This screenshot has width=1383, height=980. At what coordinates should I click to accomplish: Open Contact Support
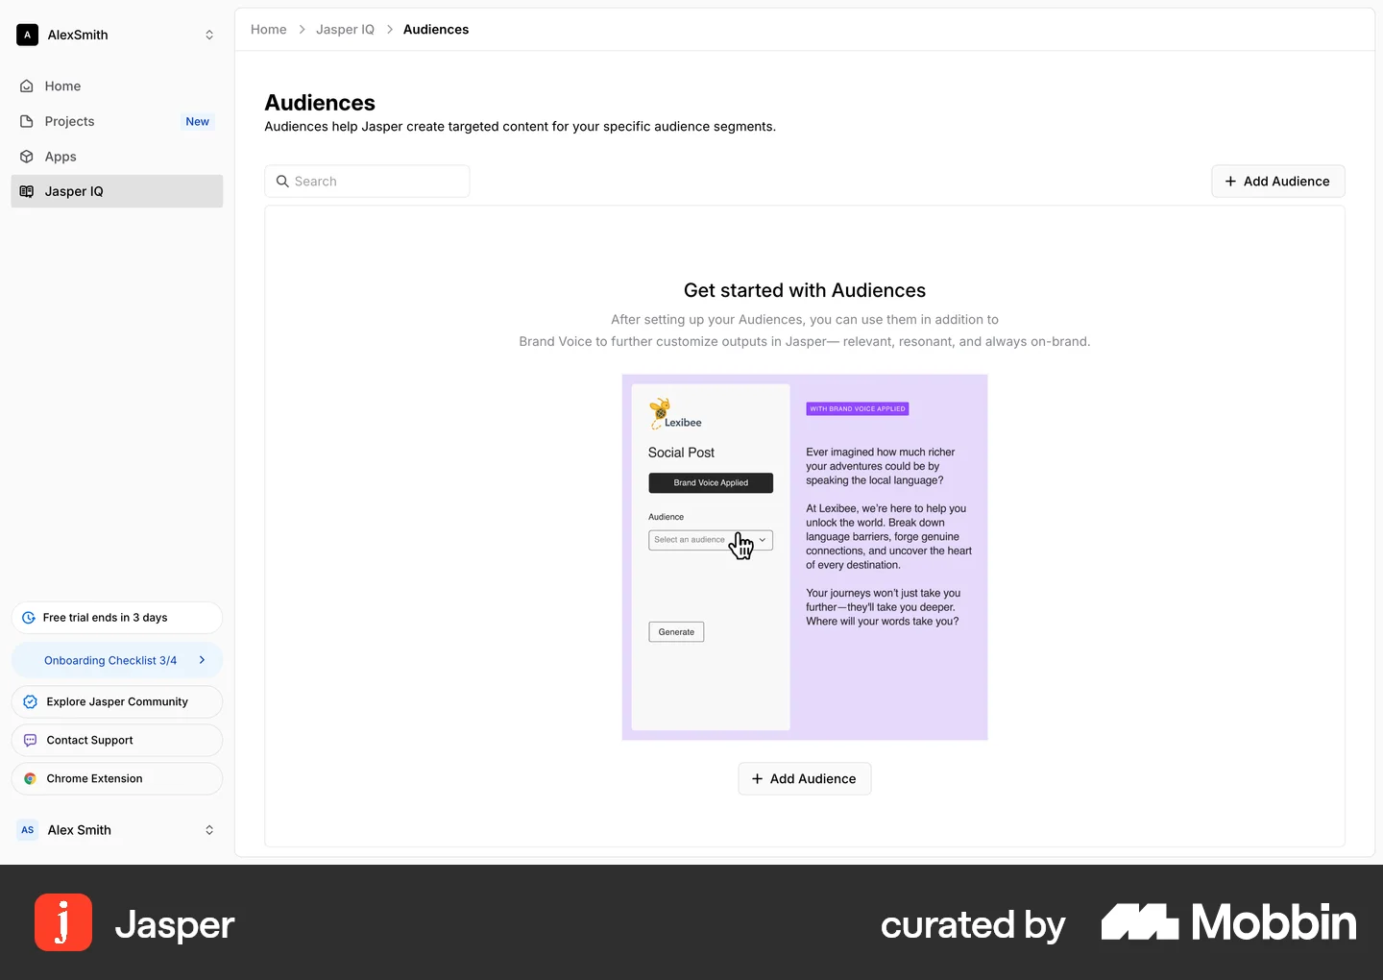coord(116,740)
